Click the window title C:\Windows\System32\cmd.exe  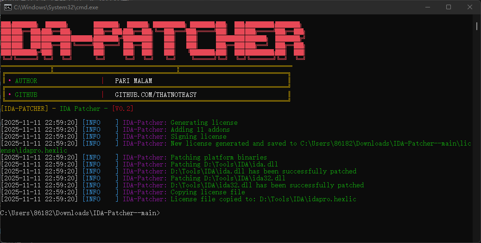pyautogui.click(x=56, y=7)
